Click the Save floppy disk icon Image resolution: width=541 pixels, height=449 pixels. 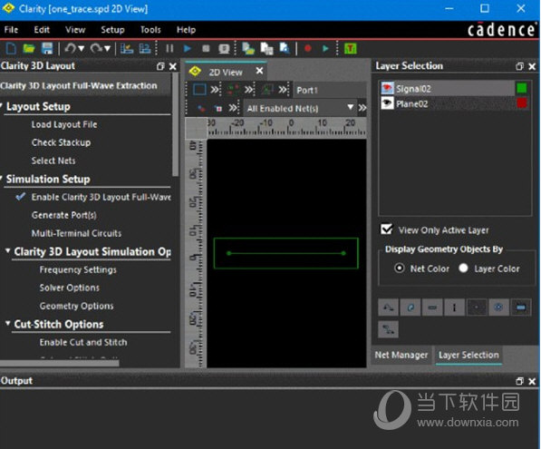coord(47,48)
